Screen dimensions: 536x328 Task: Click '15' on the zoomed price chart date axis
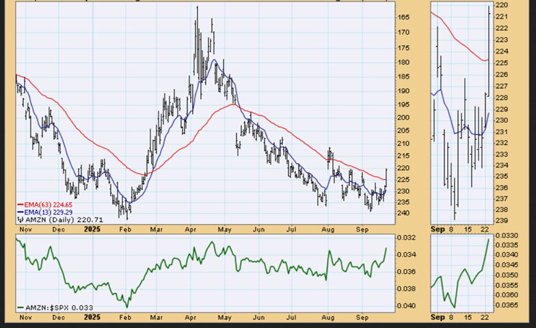(x=468, y=230)
